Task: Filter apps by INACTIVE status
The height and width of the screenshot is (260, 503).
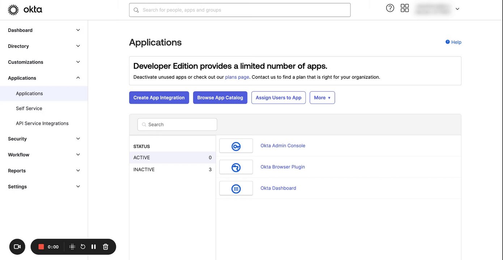Action: [144, 169]
